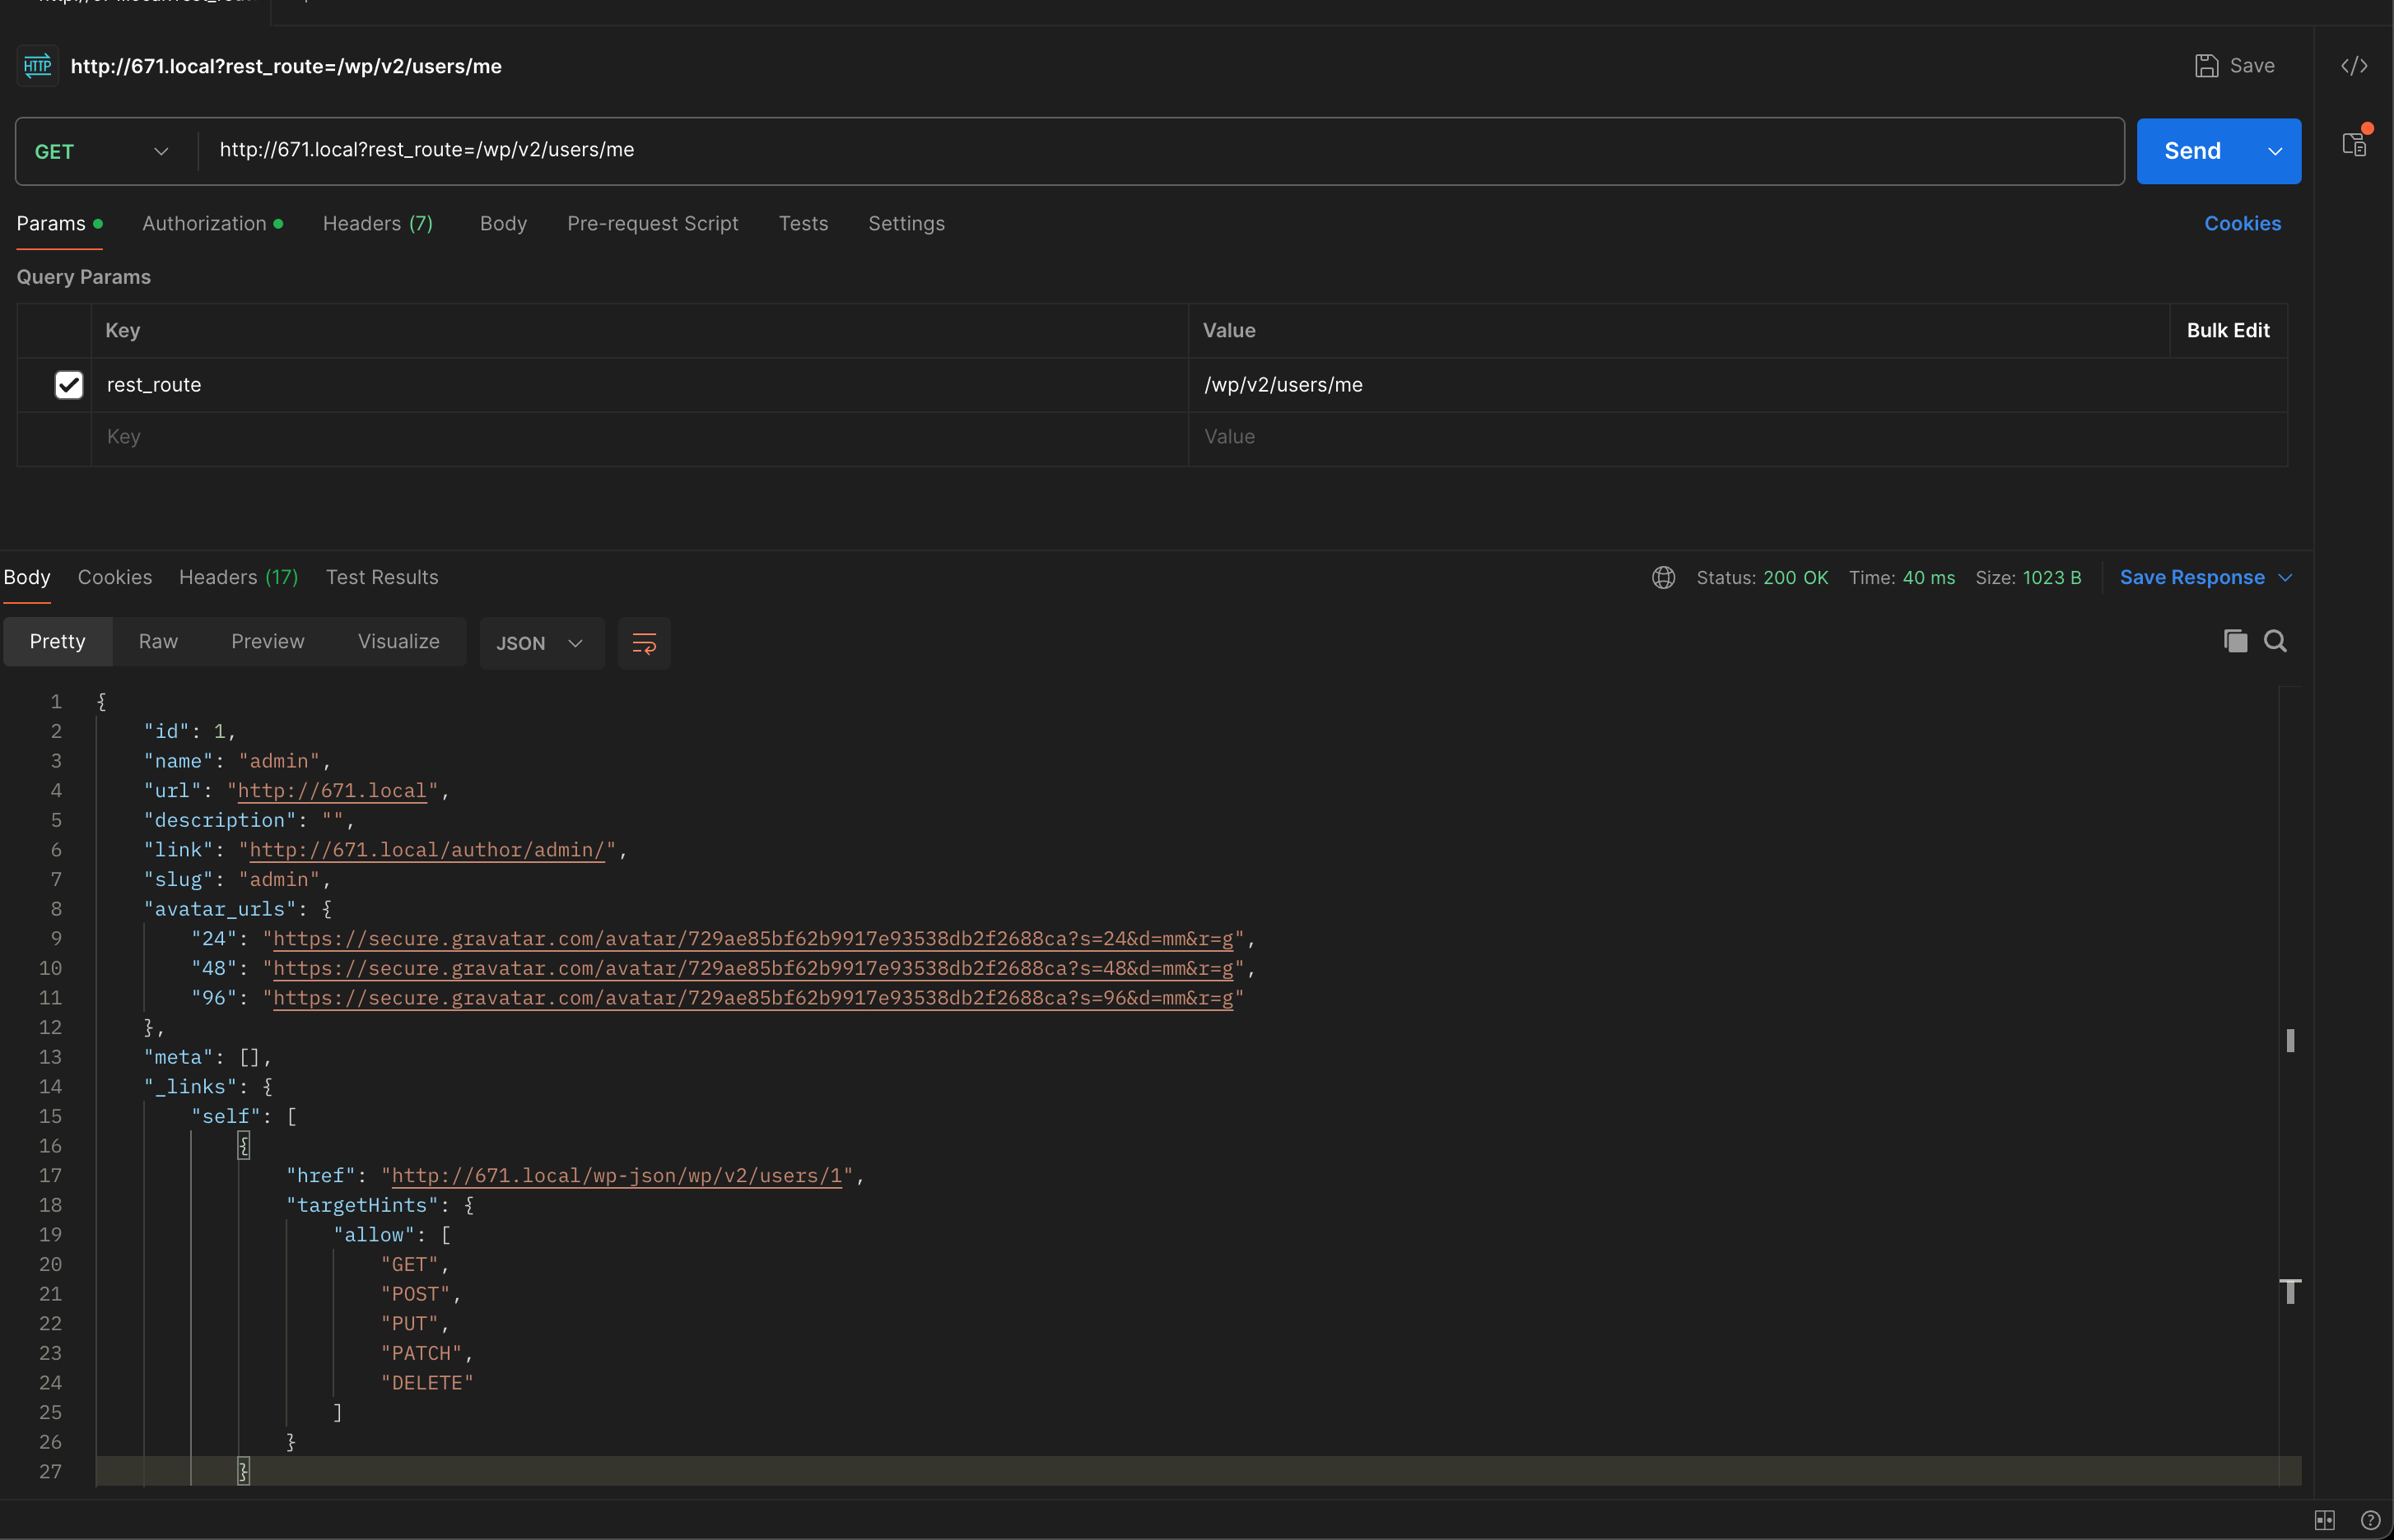This screenshot has width=2394, height=1540.
Task: Search the response body
Action: tap(2275, 641)
